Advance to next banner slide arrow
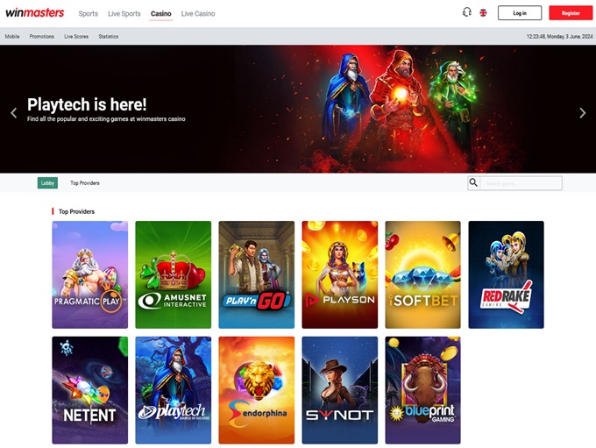 [x=583, y=113]
